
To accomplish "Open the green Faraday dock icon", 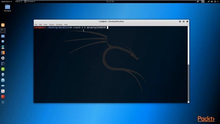I will (3, 69).
